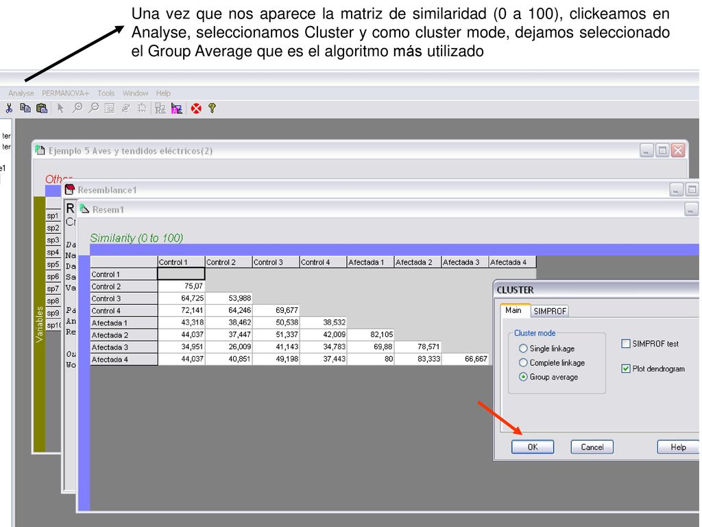Screen dimensions: 702x527
Task: Switch to the Main tab in CLUSTER
Action: tap(513, 310)
